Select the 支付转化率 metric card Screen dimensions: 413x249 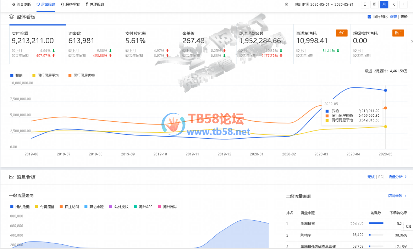152,44
